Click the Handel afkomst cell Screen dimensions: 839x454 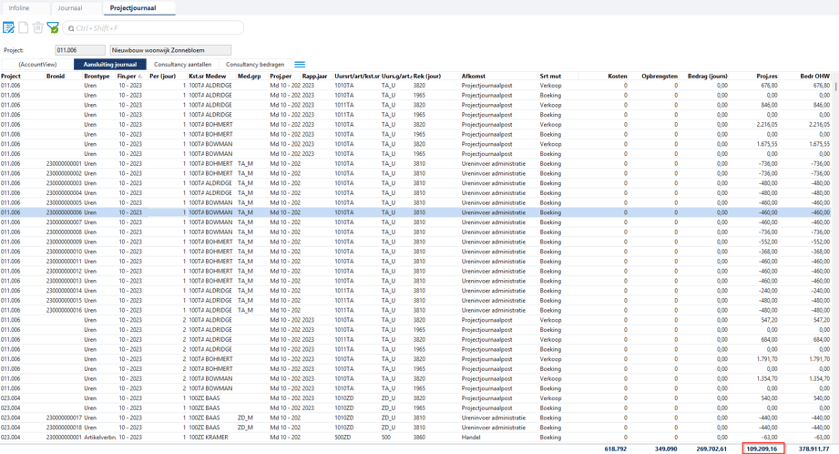pos(471,438)
